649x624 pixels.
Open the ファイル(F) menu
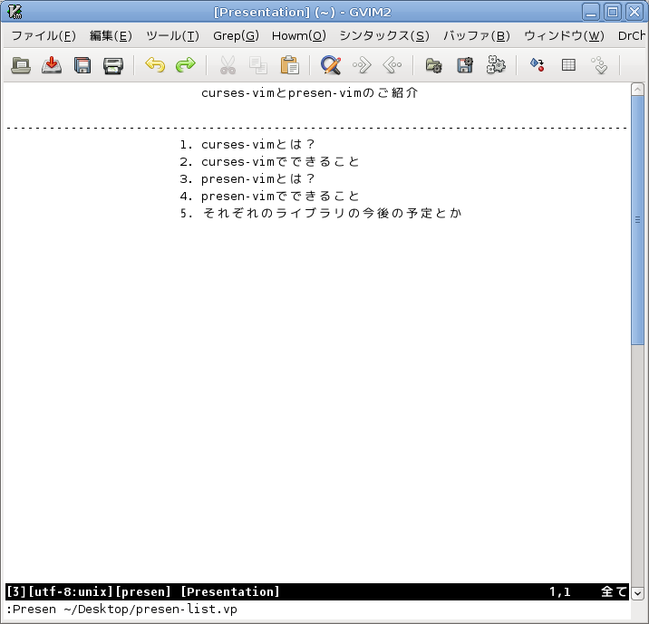click(44, 36)
